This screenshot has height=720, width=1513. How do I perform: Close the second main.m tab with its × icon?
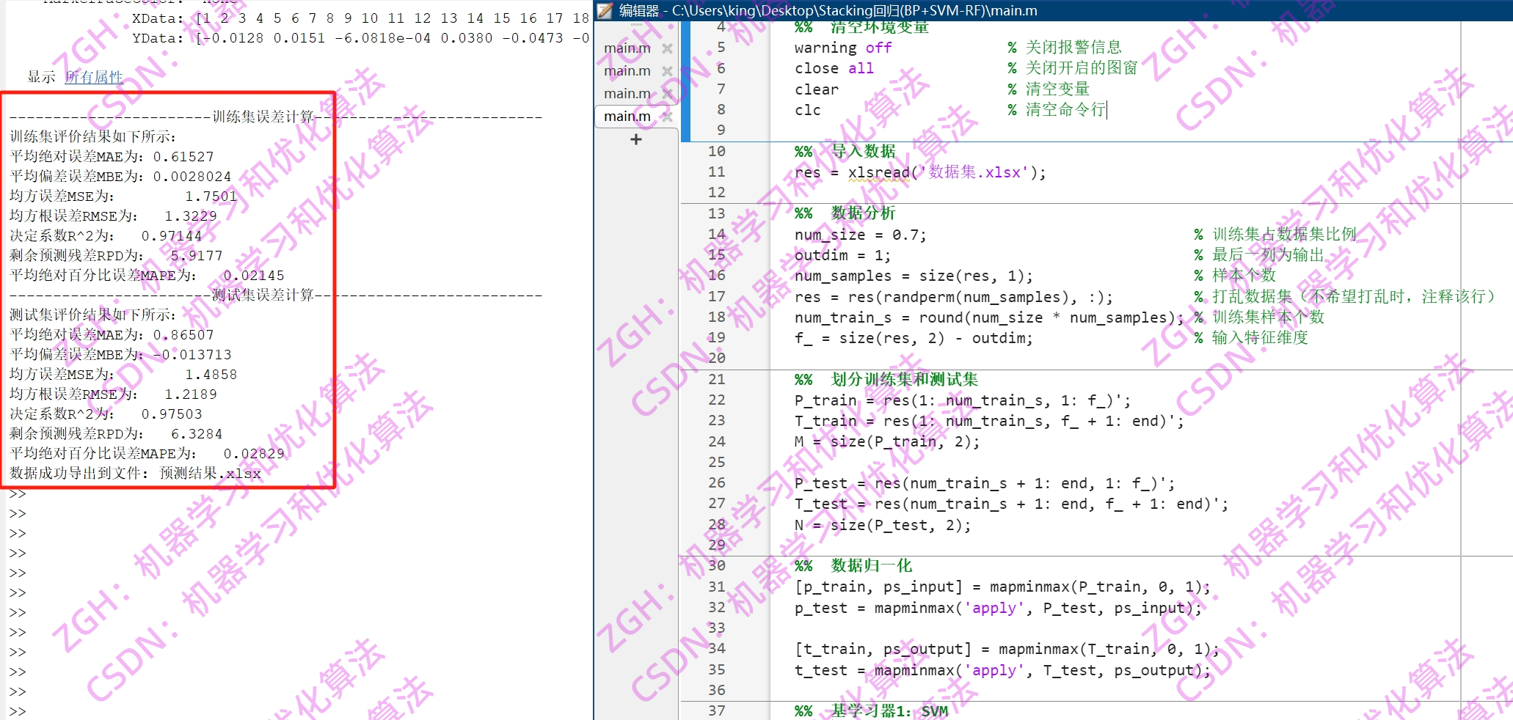coord(667,70)
